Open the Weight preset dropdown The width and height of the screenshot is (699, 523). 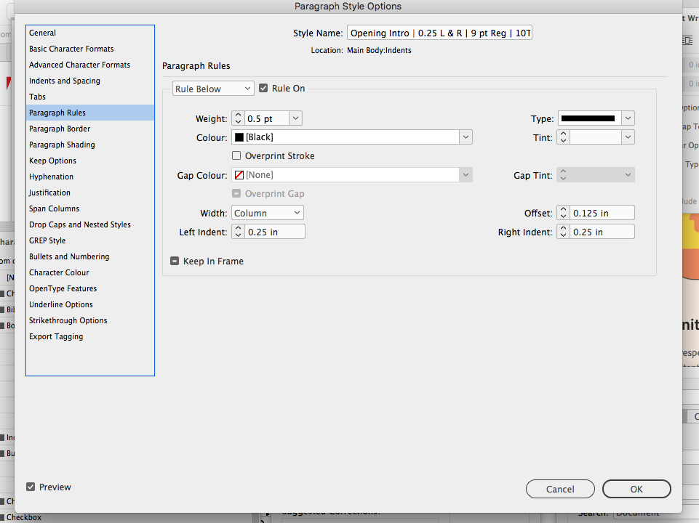coord(295,118)
